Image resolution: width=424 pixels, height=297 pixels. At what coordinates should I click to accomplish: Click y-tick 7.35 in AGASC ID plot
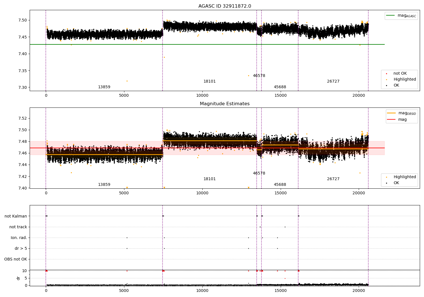[x=22, y=71]
